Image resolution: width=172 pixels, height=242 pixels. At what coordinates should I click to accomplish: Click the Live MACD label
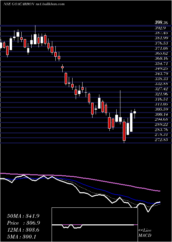point(145,233)
